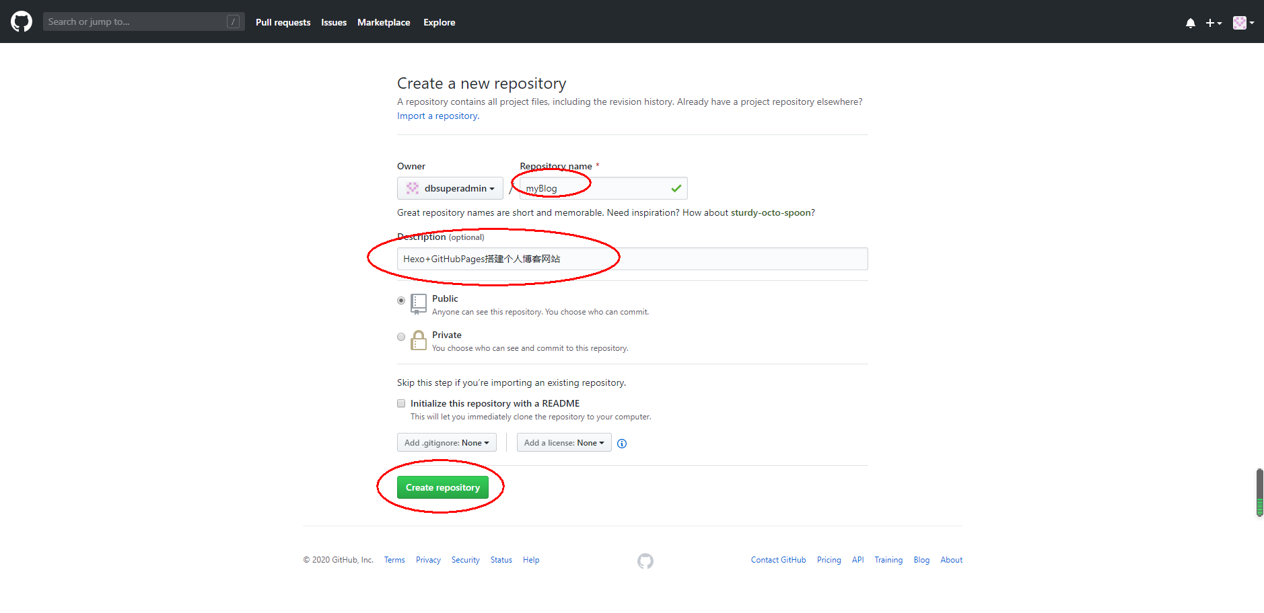Go to Issues in top navigation

[334, 22]
